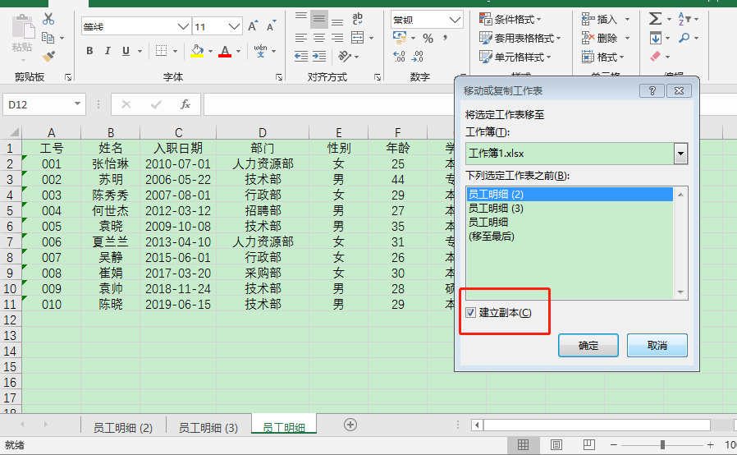
Task: Open the font size dropdown
Action: [x=234, y=26]
